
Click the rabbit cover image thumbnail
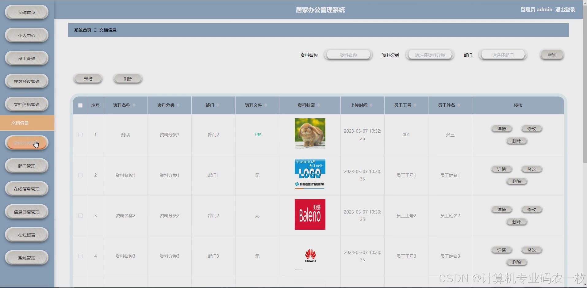click(310, 133)
